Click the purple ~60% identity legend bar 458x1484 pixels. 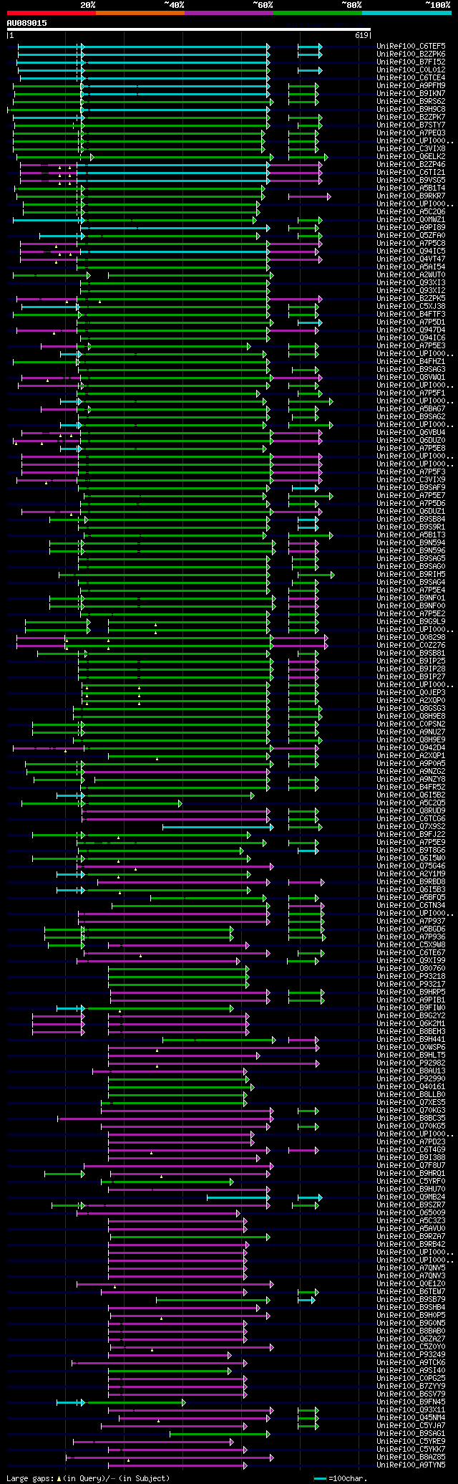tap(228, 13)
